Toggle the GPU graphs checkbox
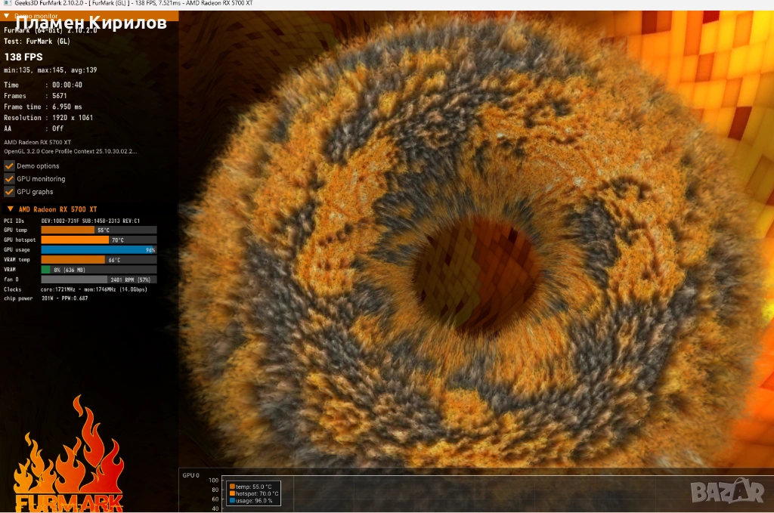774x513 pixels. pos(10,192)
